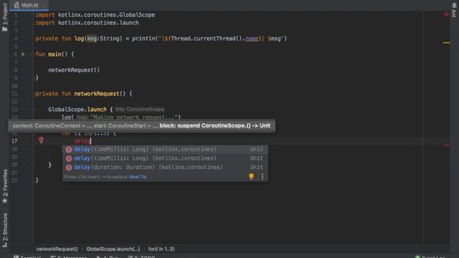Click kotlinx.coroutines.launch import text
The width and height of the screenshot is (459, 258).
coord(98,22)
